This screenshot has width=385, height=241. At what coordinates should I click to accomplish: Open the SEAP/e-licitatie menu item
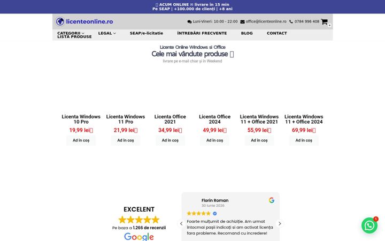pyautogui.click(x=147, y=33)
